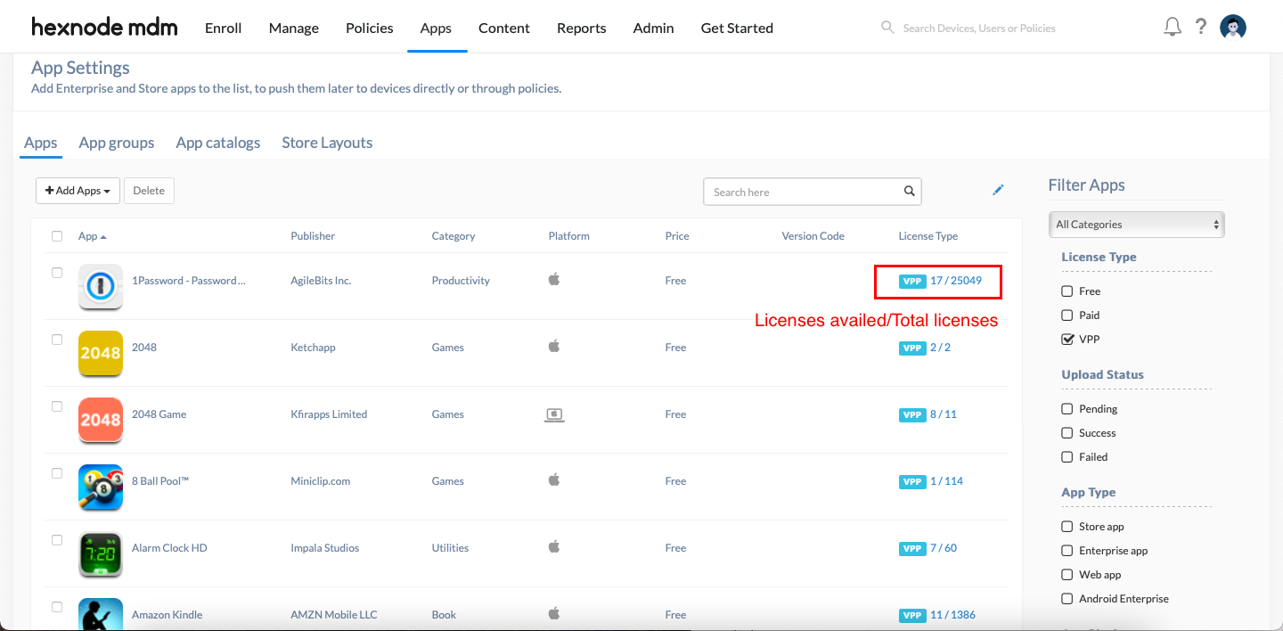Click the Amazon Kindle app icon
1283x631 pixels.
101,615
